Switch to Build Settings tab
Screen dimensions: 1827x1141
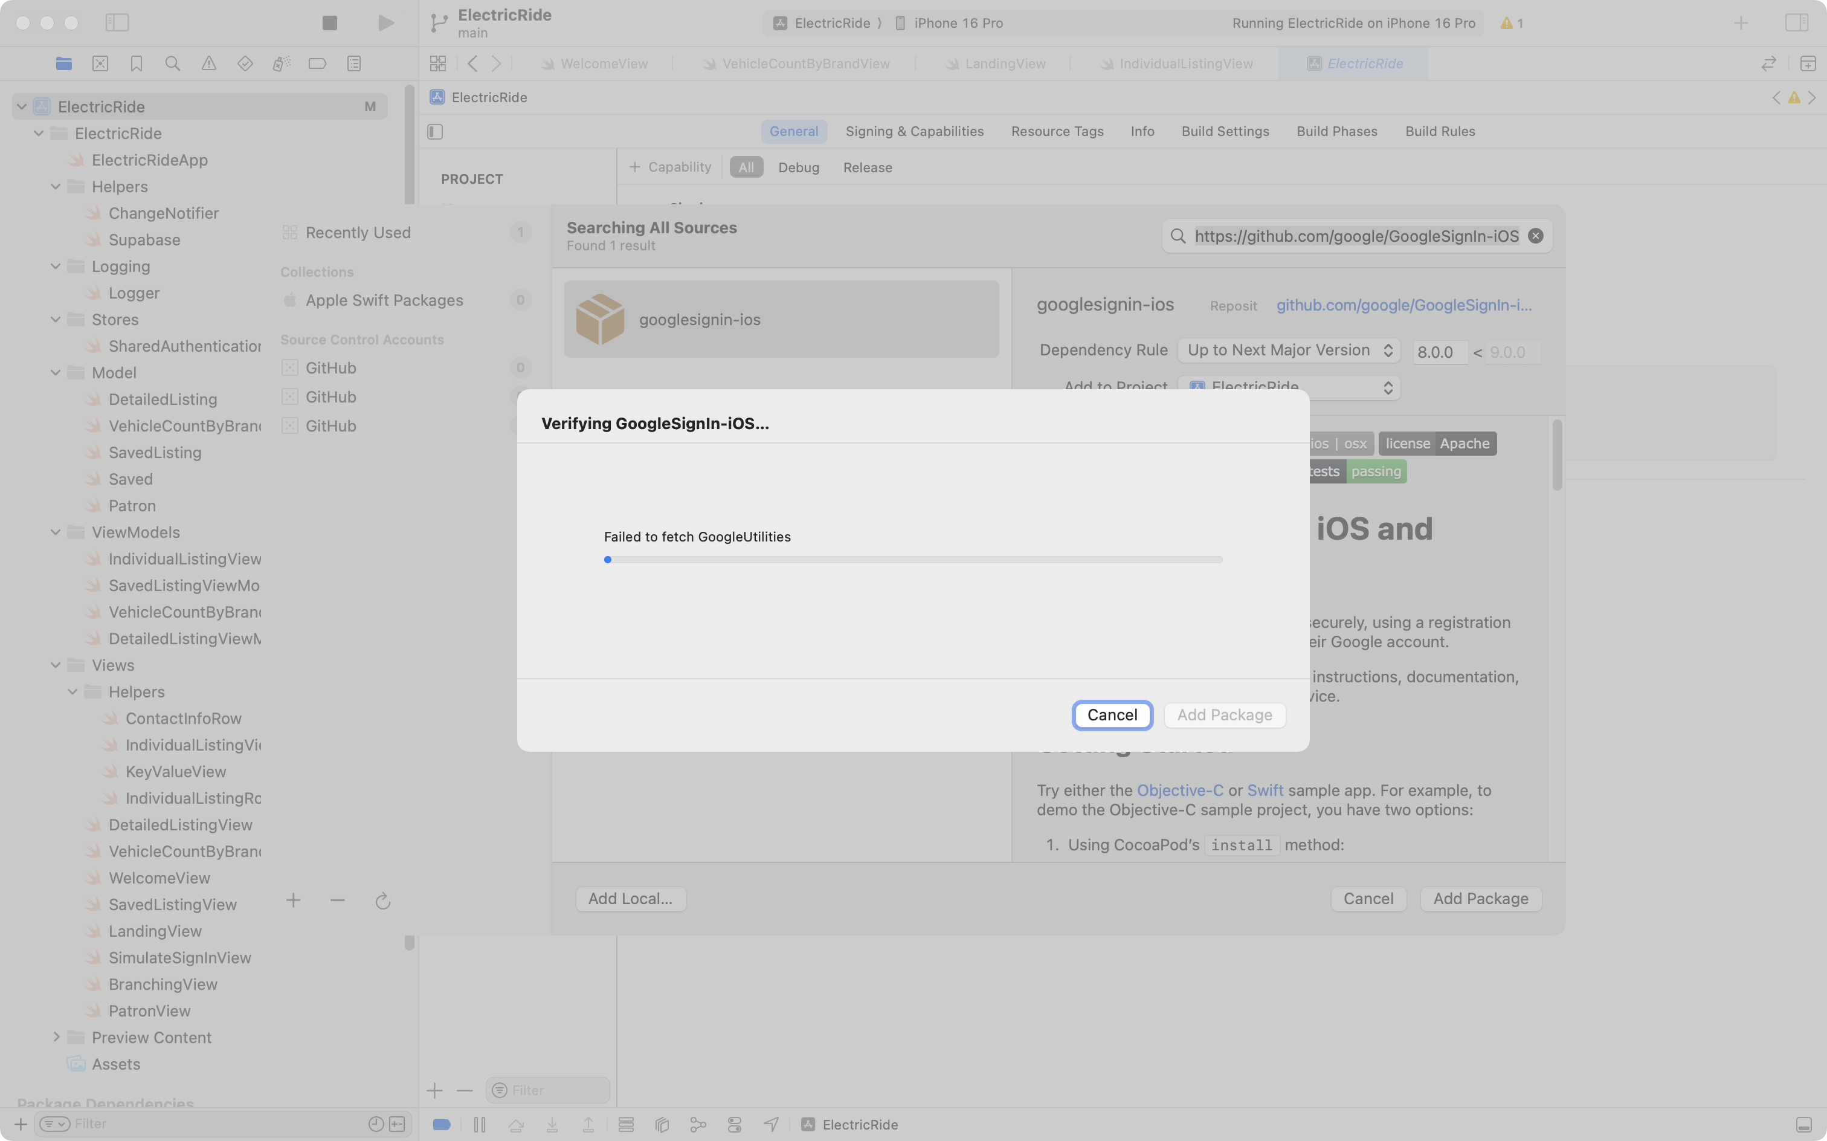click(x=1224, y=131)
